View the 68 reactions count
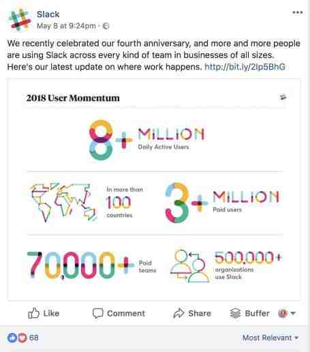Viewport: 310px width, 352px height. [34, 338]
